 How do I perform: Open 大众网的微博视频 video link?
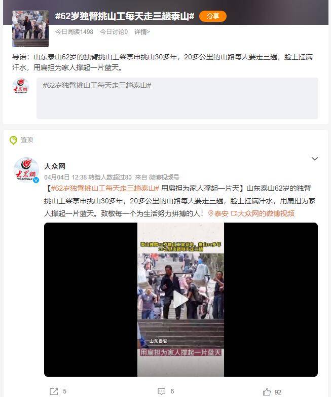263,213
